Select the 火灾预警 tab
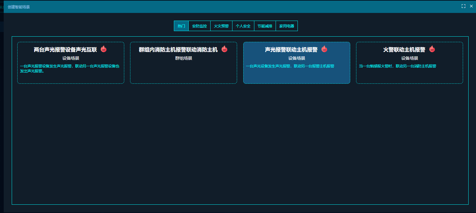Screen dimensions: 476x213 pos(221,26)
